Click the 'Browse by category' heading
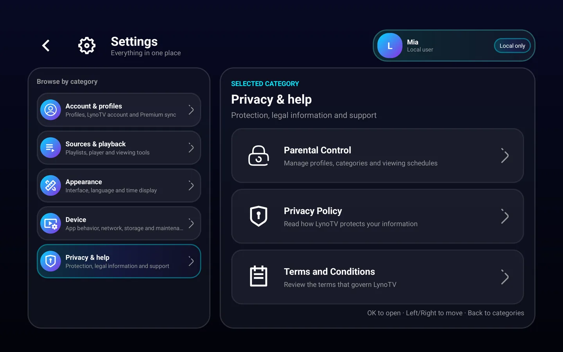 click(67, 81)
